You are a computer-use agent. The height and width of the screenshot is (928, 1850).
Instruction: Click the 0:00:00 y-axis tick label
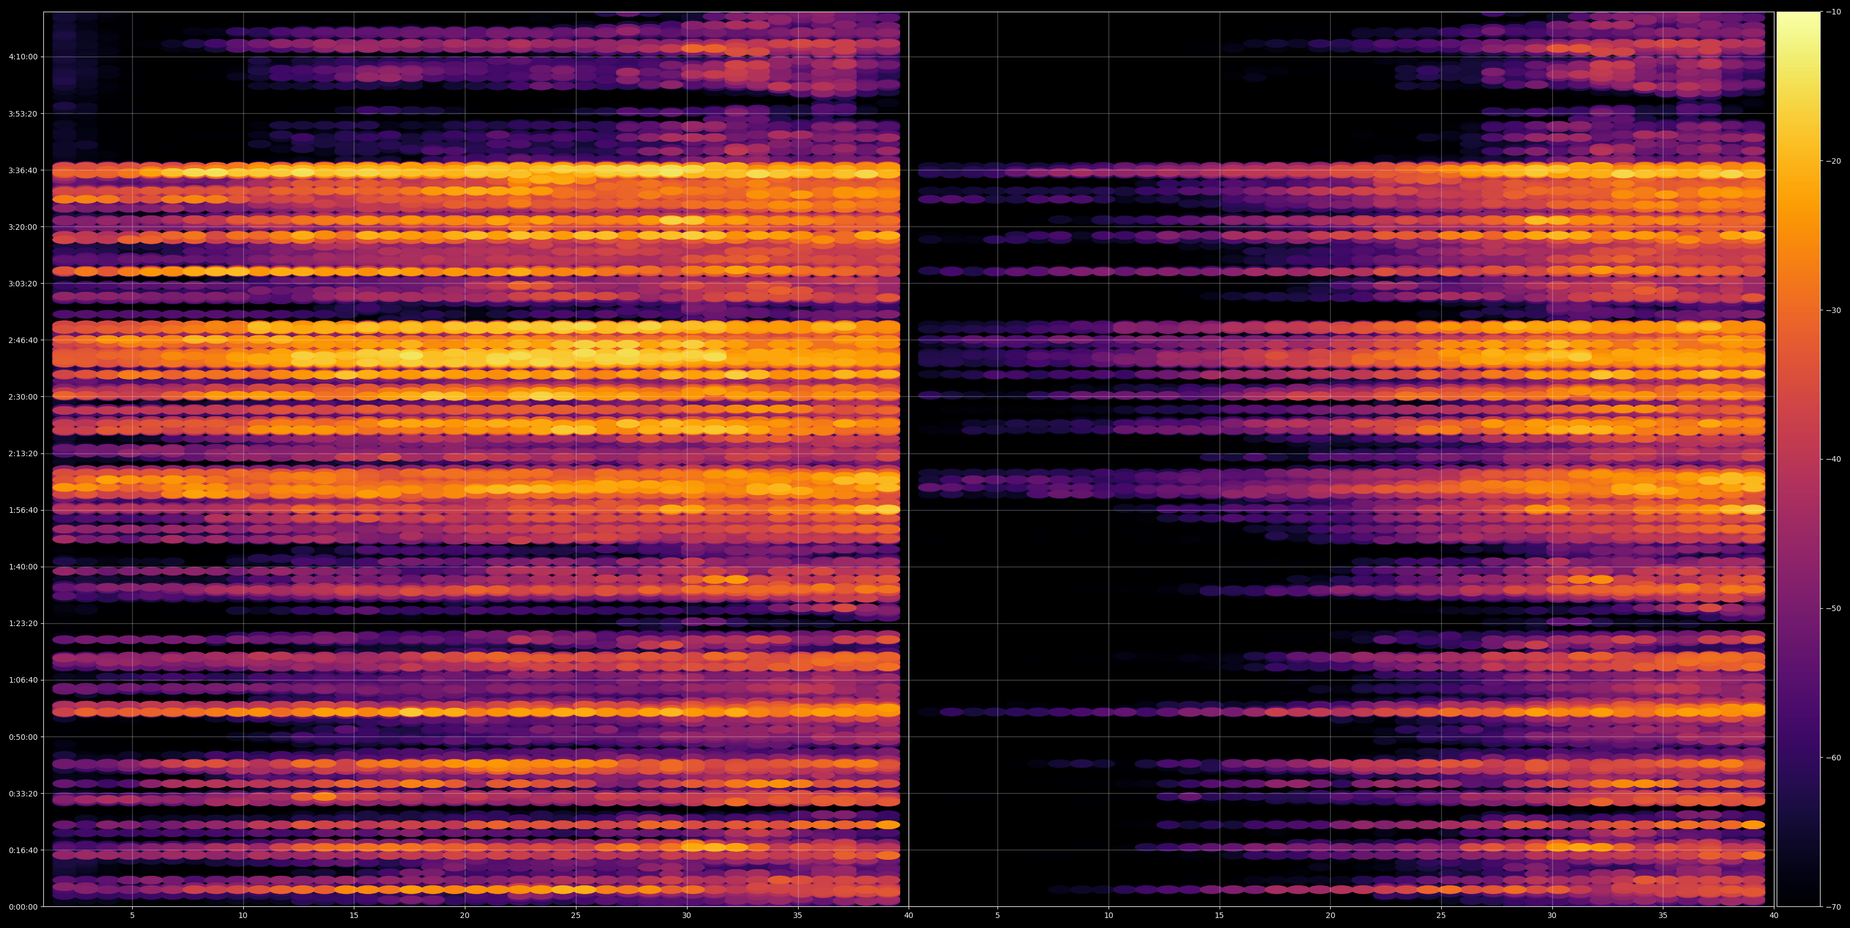pos(23,906)
